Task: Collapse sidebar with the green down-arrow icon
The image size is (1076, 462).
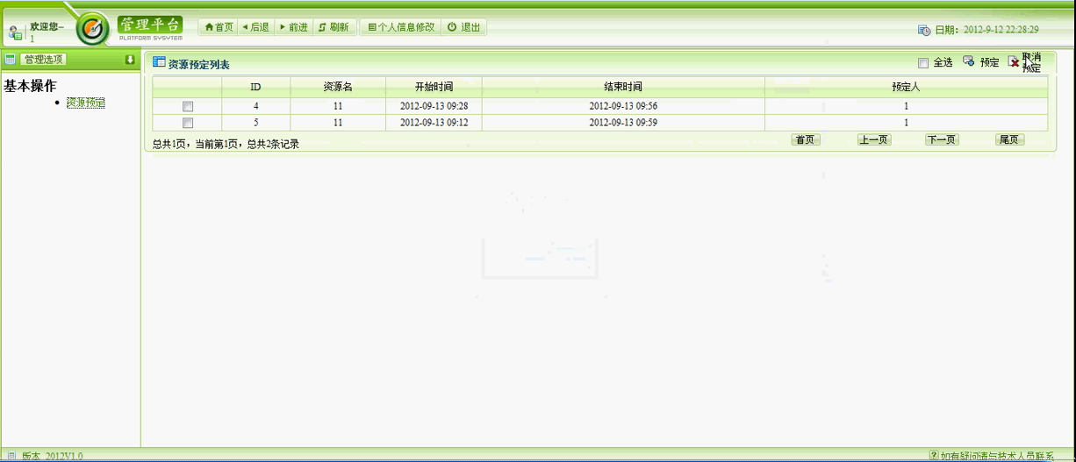Action: (130, 60)
